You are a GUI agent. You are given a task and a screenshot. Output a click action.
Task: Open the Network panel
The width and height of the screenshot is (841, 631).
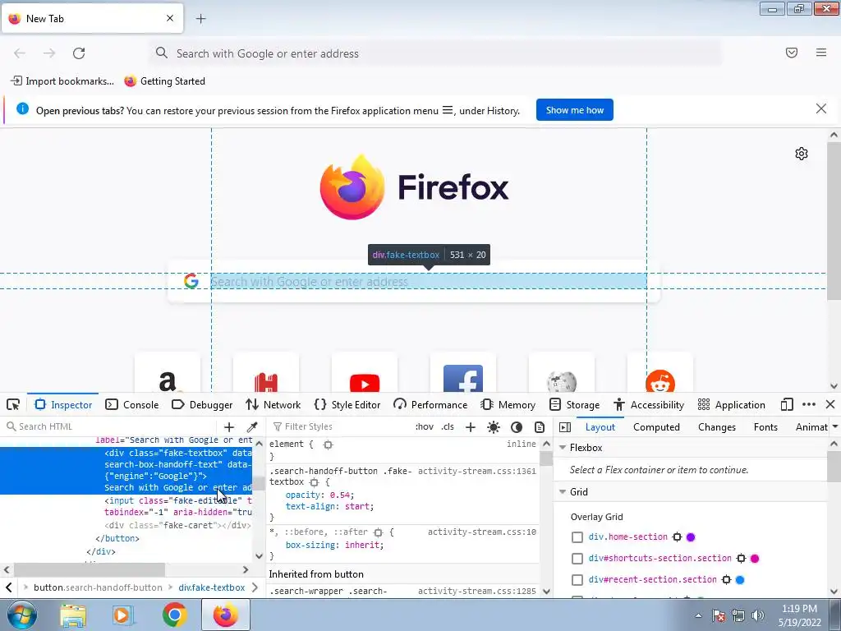coord(273,404)
